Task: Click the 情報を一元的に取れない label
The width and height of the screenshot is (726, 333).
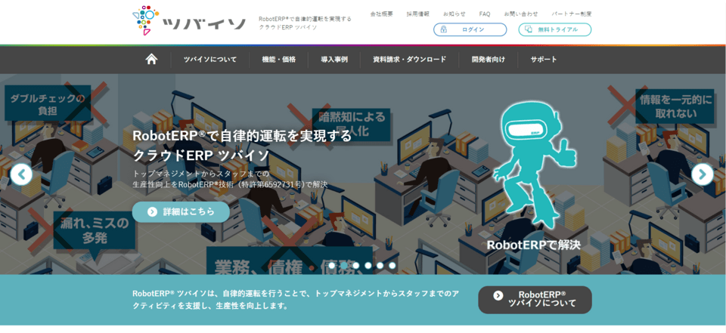Action: 676,106
